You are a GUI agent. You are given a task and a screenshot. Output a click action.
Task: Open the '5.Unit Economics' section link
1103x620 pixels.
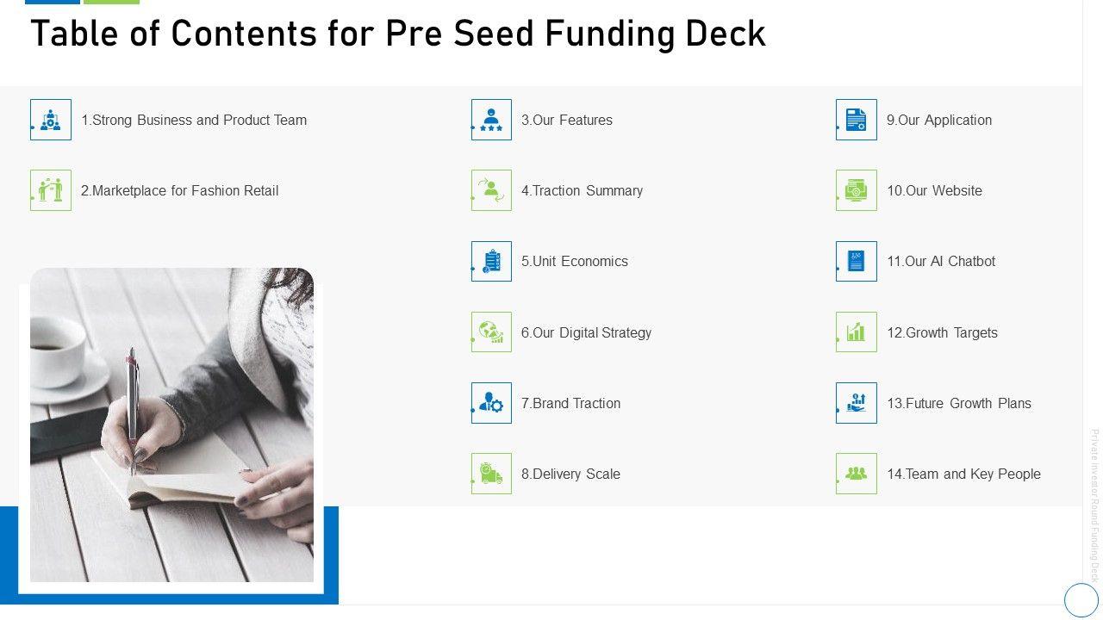tap(575, 262)
